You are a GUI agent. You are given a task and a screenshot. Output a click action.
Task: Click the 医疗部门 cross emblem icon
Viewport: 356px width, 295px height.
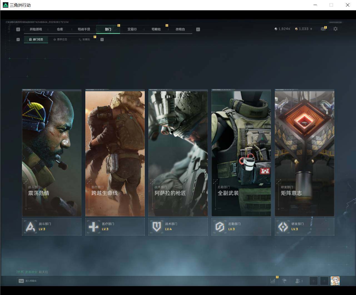click(93, 227)
